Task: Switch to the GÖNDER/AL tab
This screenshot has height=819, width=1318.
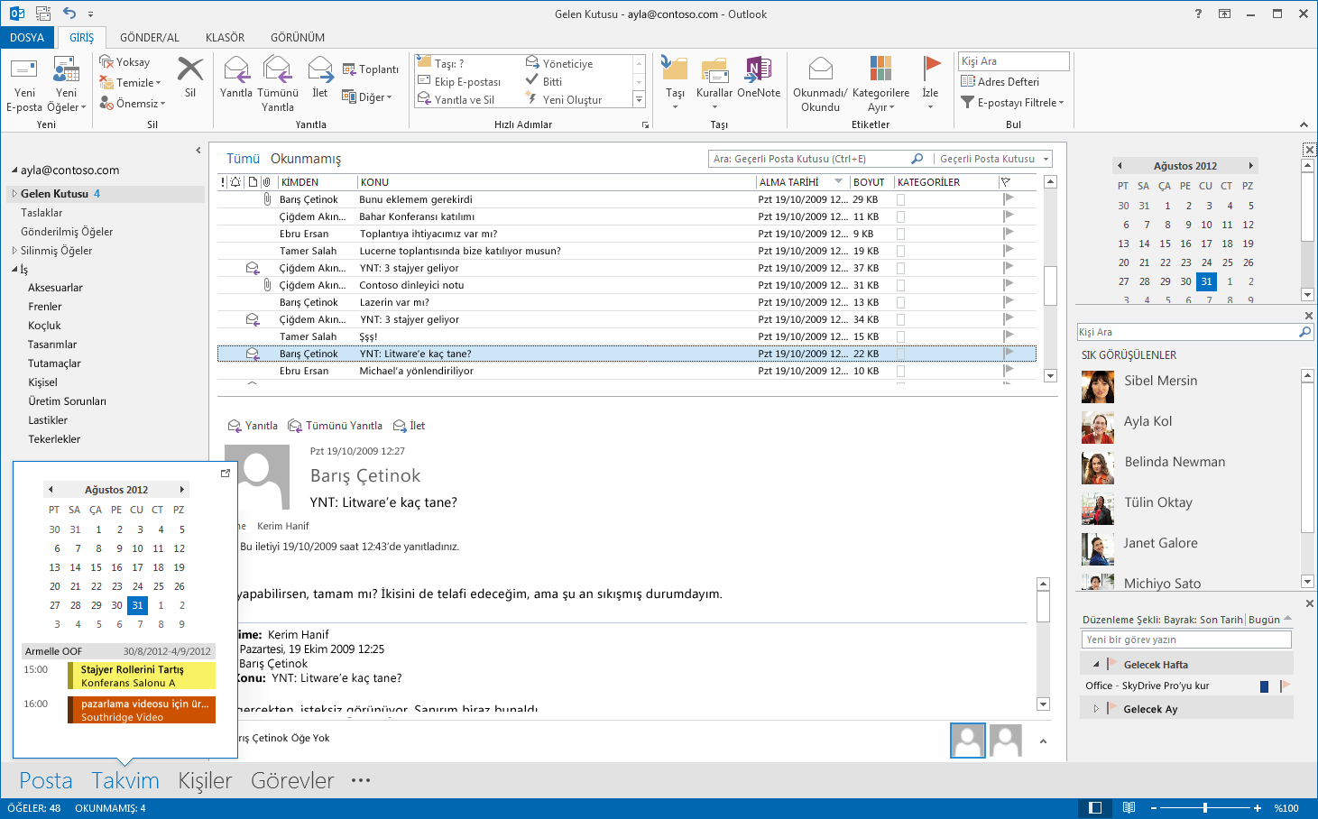Action: [150, 37]
